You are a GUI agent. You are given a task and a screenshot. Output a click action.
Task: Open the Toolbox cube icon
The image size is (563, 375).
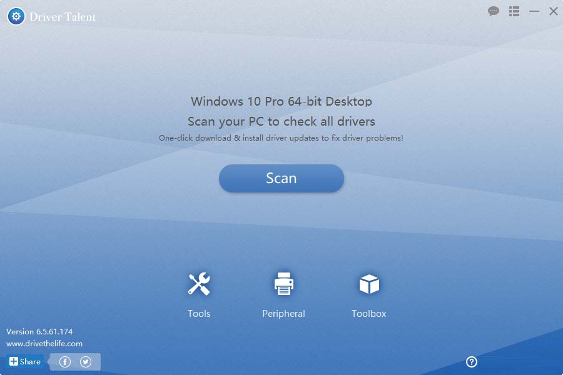(368, 284)
